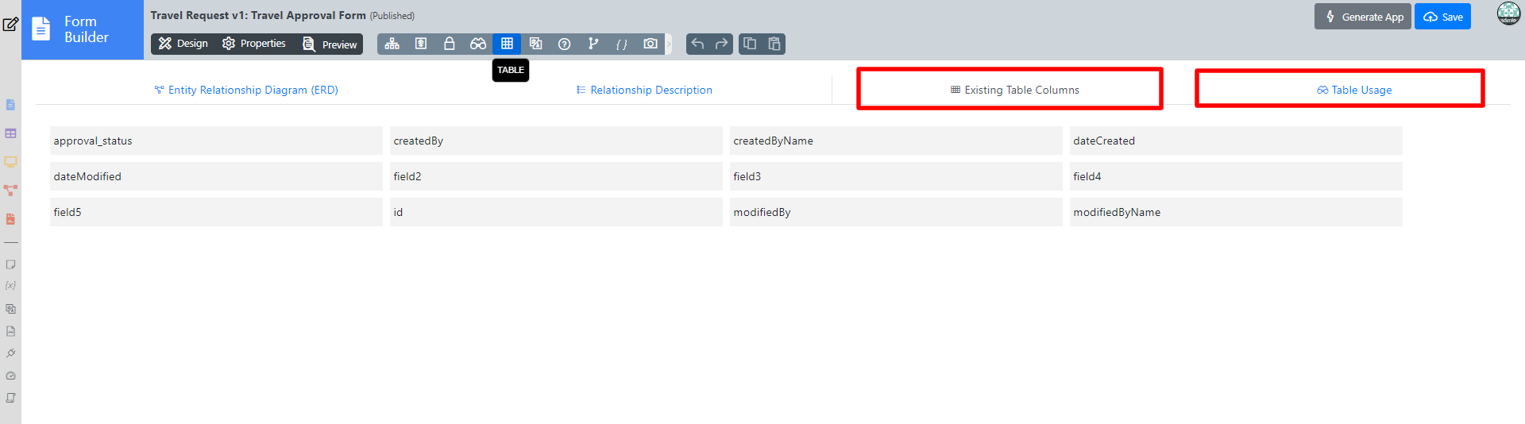Click the binoculars usage check icon
This screenshot has width=1525, height=424.
click(478, 44)
